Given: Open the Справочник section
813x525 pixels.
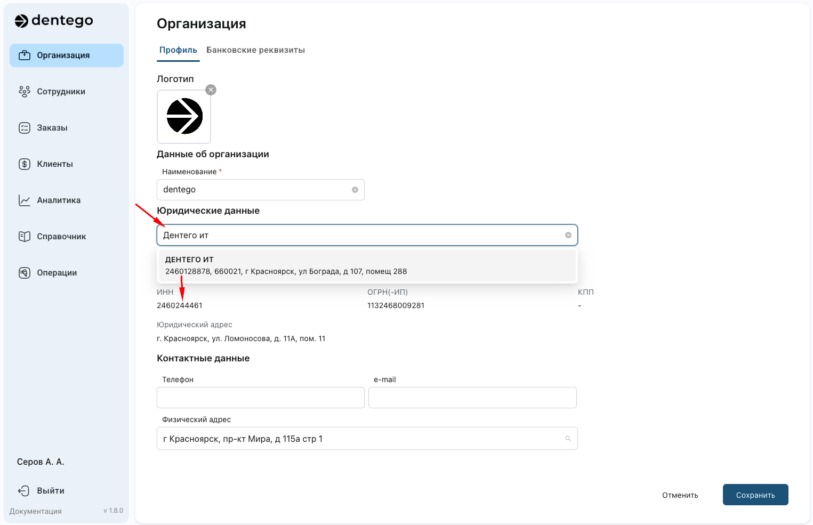Looking at the screenshot, I should tap(61, 236).
